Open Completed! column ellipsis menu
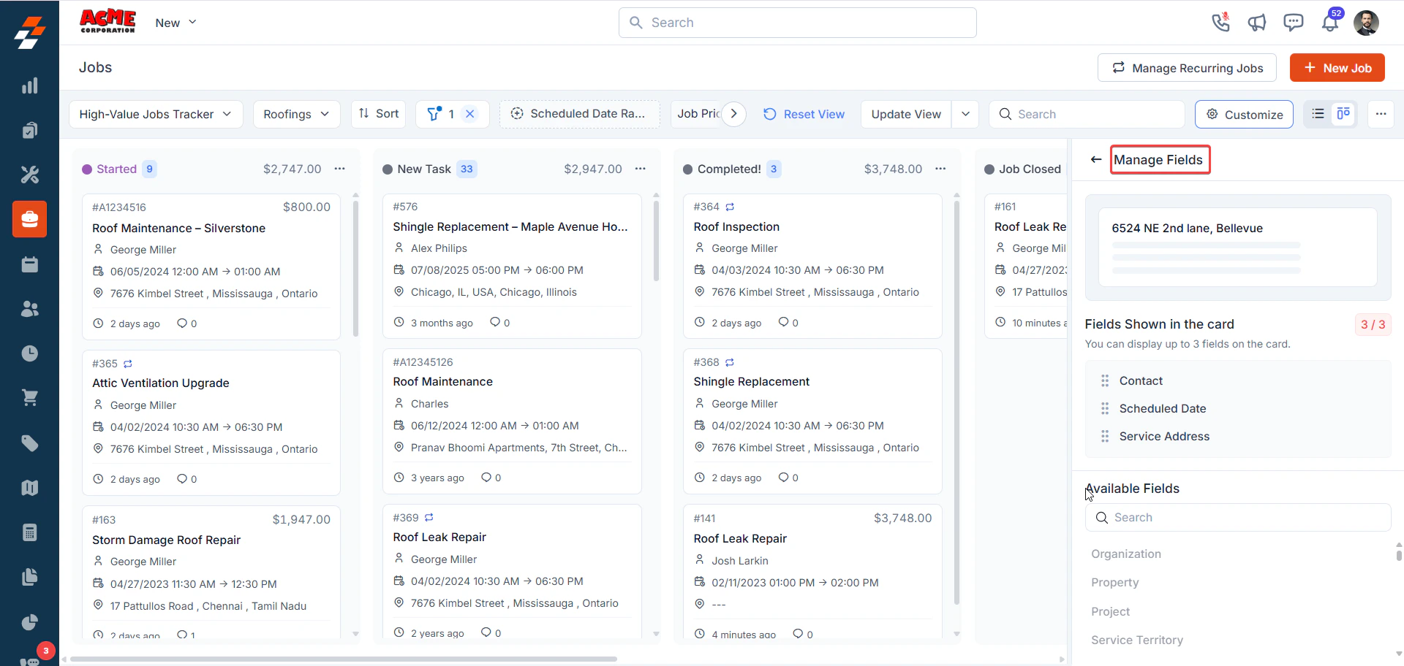The image size is (1404, 666). [941, 169]
